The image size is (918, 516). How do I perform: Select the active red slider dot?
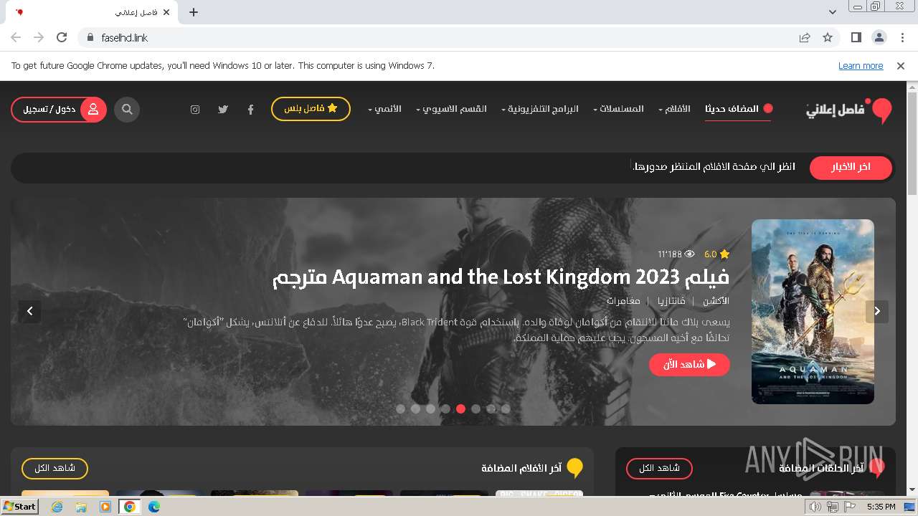pyautogui.click(x=460, y=408)
